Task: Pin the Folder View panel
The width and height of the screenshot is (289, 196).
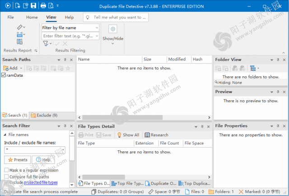Action: pos(278,60)
